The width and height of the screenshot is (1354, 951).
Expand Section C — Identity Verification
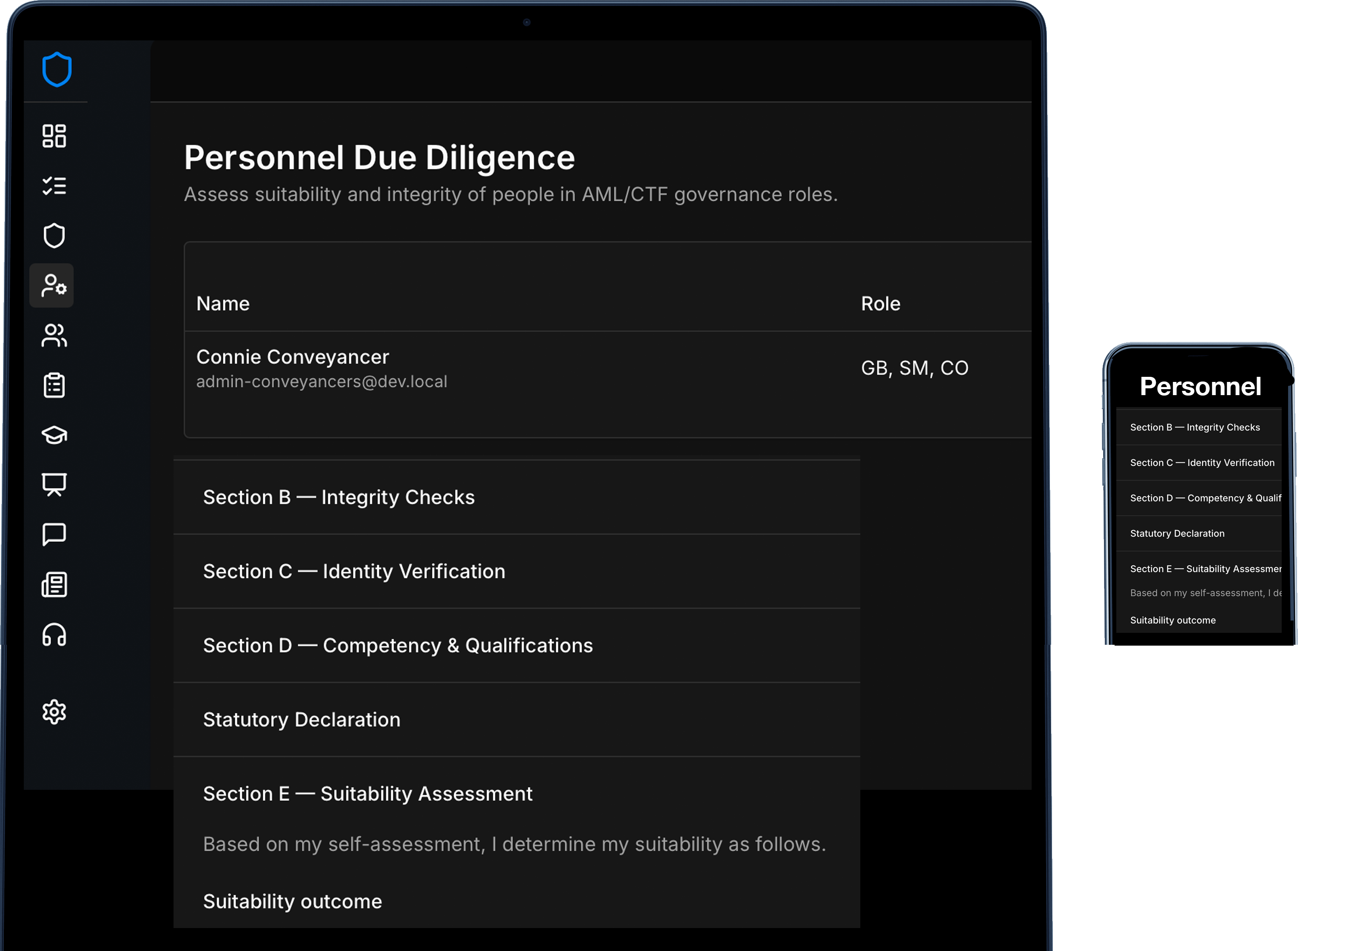[x=354, y=571]
